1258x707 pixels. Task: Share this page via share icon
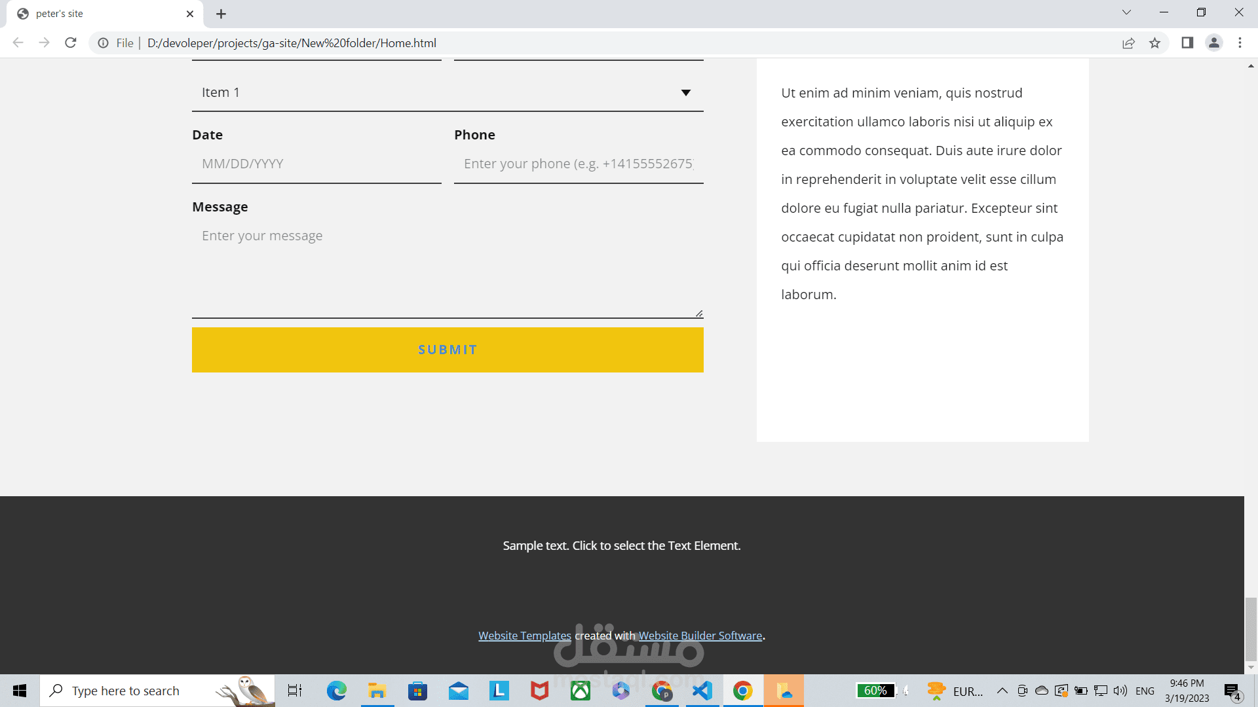point(1128,43)
